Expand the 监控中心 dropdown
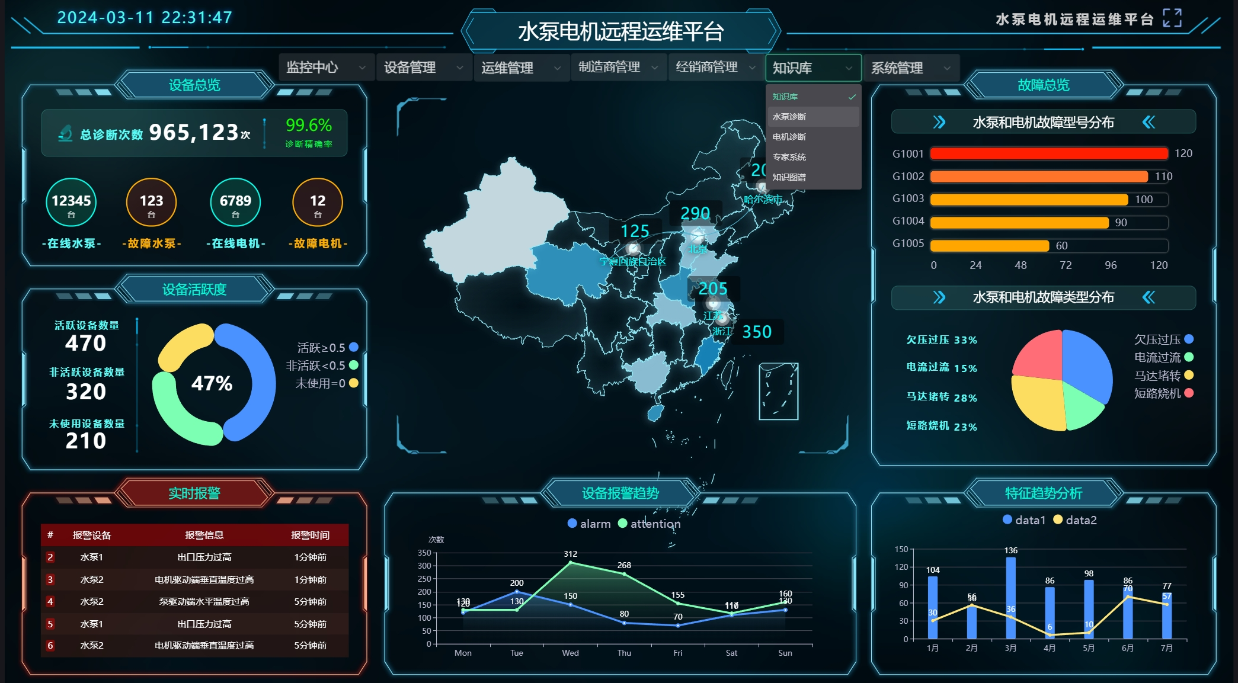 [x=326, y=68]
